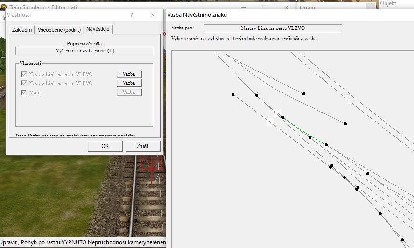The width and height of the screenshot is (414, 248).
Task: Toggle first 'Nastav Link na cestu VLEVO' checkbox
Action: click(24, 74)
